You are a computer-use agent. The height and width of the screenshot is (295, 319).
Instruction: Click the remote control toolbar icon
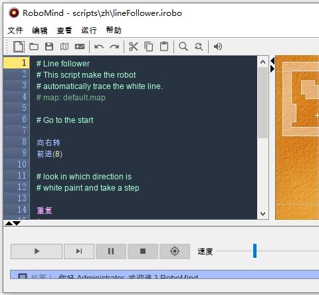[x=80, y=47]
